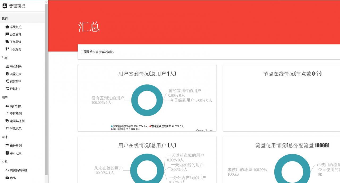Click the 流量记录 traffic icon
Screen dimensions: 340x183
7,74
